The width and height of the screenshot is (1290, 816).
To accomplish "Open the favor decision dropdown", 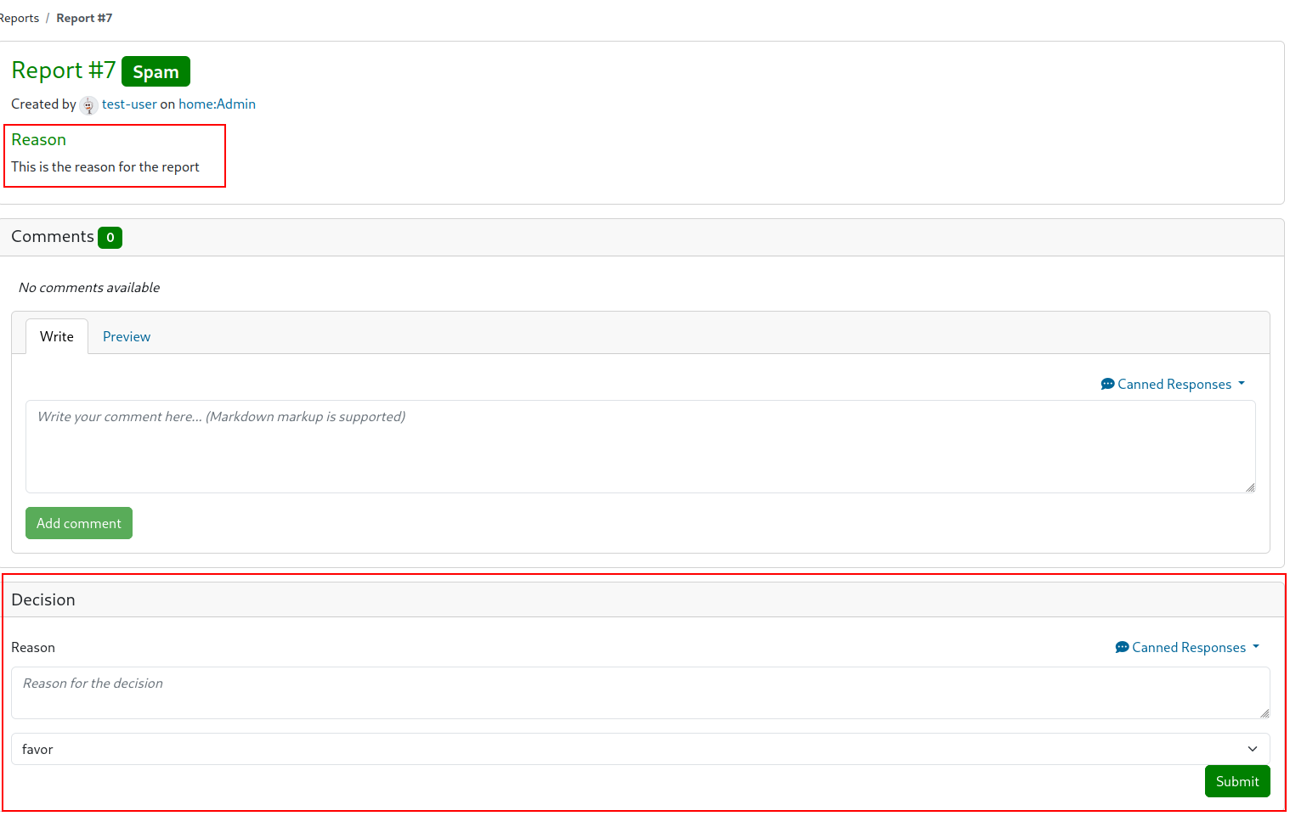I will (640, 749).
